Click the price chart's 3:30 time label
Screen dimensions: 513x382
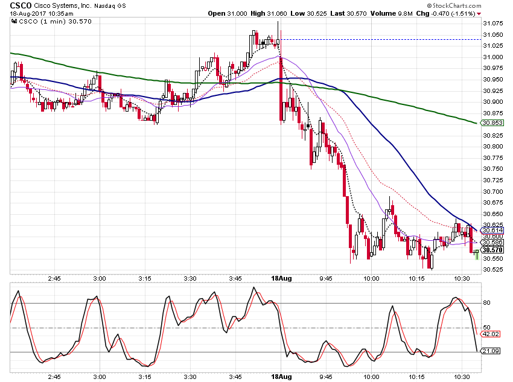[x=190, y=279]
